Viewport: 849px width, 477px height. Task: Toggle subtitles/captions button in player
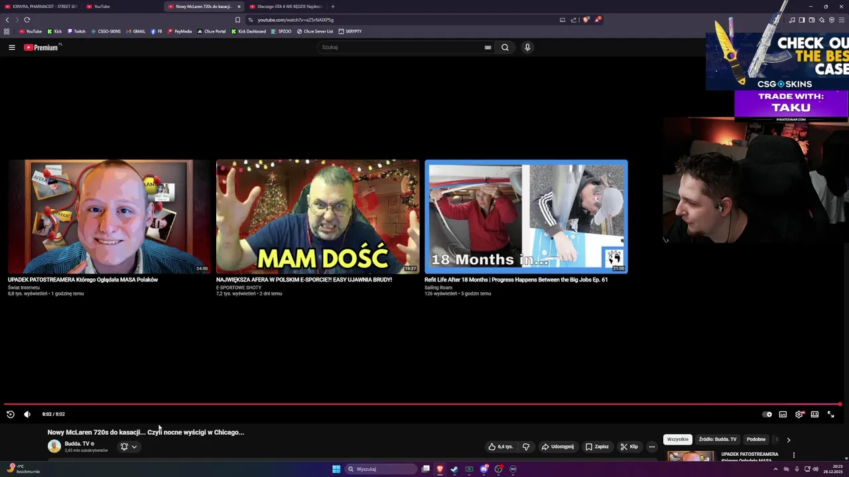pyautogui.click(x=783, y=414)
